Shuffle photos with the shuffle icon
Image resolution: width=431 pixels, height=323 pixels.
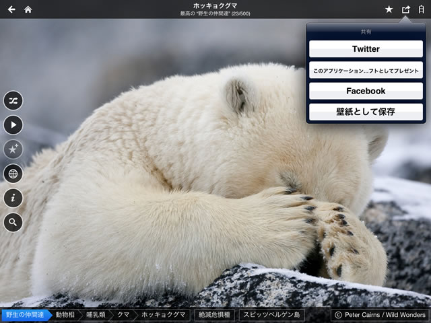tap(13, 100)
